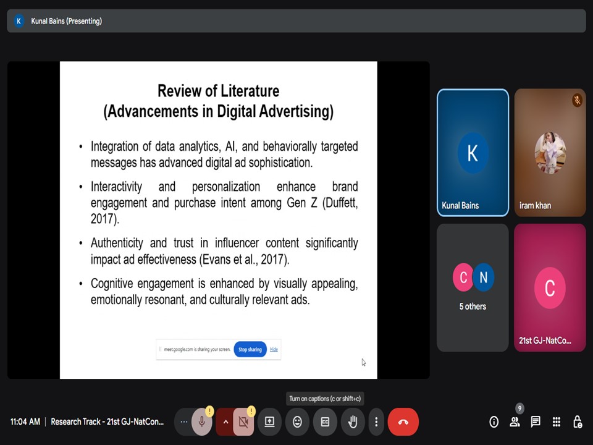Image resolution: width=593 pixels, height=445 pixels.
Task: Open the chat messages icon
Action: (x=536, y=422)
